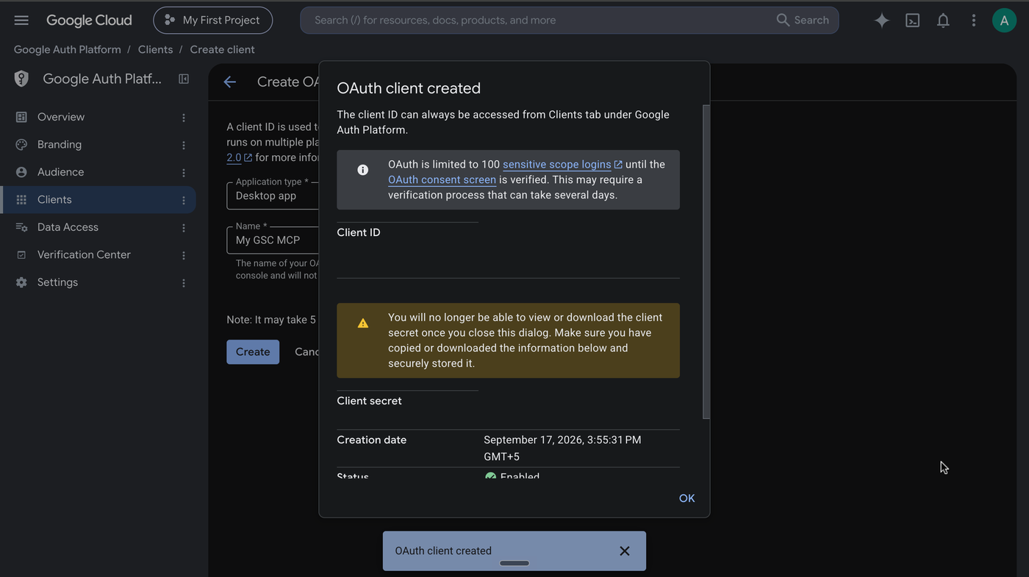Open the OAuth consent screen link
1029x577 pixels.
(442, 179)
